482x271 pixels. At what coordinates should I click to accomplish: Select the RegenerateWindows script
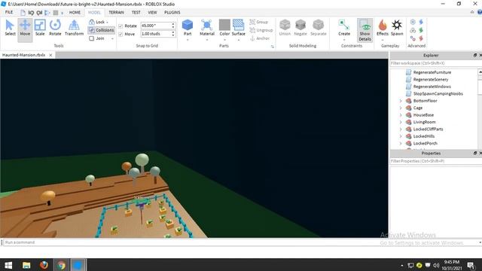click(432, 87)
